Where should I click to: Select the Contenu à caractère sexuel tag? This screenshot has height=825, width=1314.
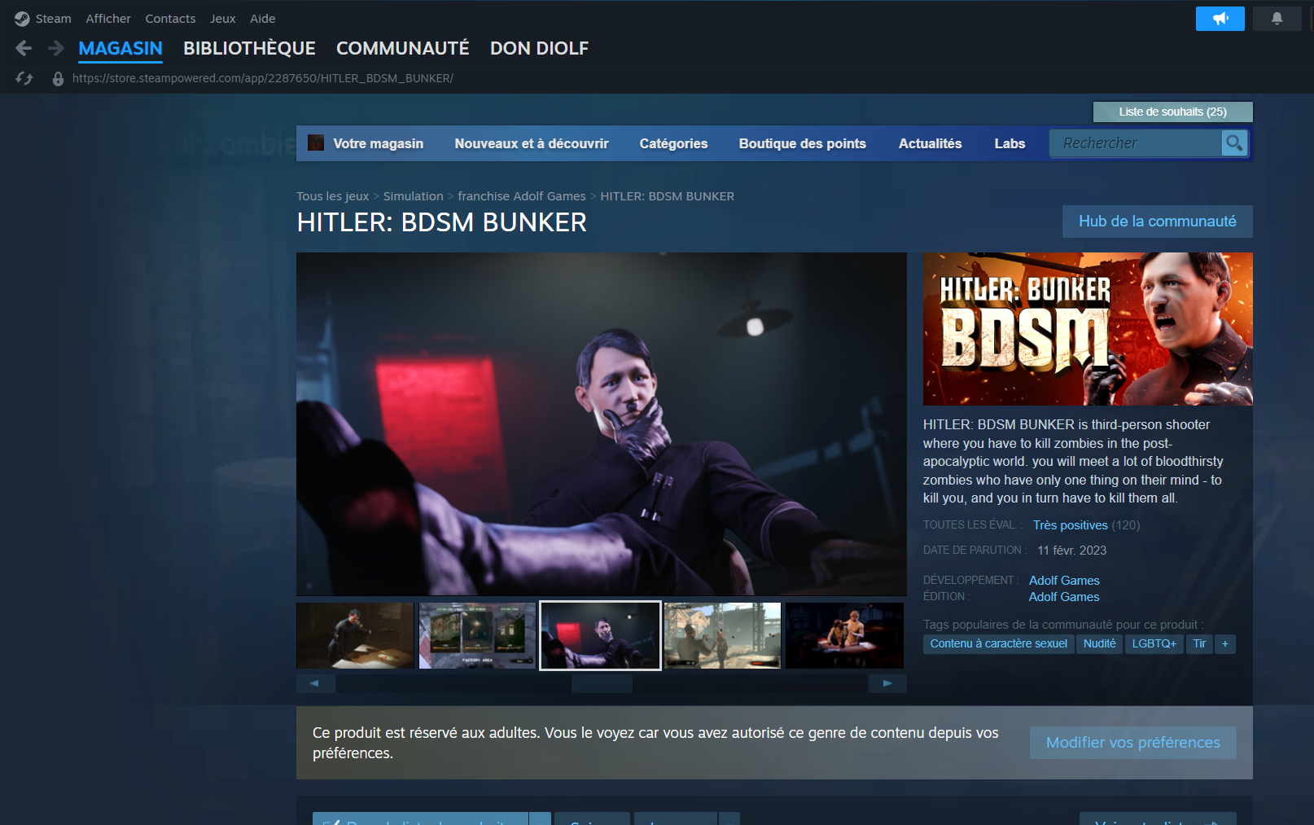pos(999,644)
